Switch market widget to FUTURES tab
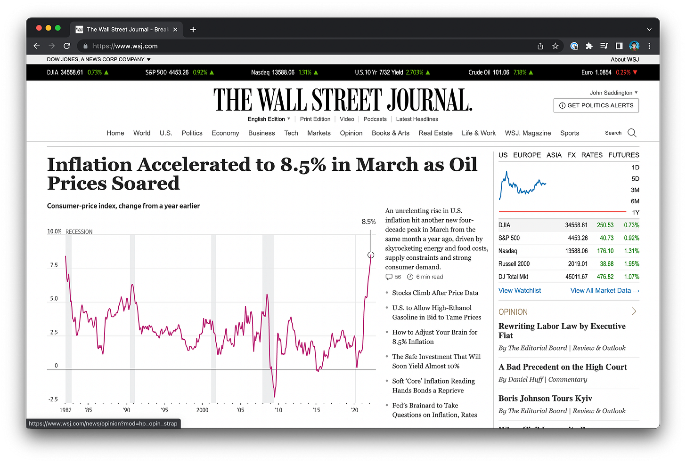This screenshot has height=463, width=686. pos(624,155)
